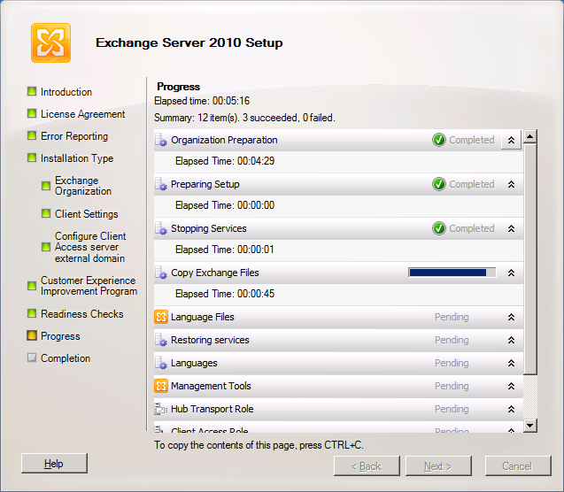Click the Restoring services task icon
The width and height of the screenshot is (564, 492).
pyautogui.click(x=161, y=340)
